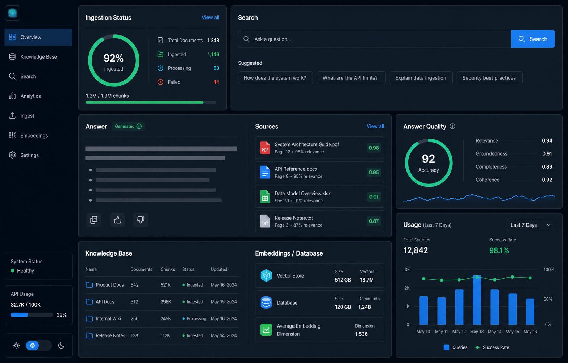Click the Processing status of Internal Wiki

(194, 319)
